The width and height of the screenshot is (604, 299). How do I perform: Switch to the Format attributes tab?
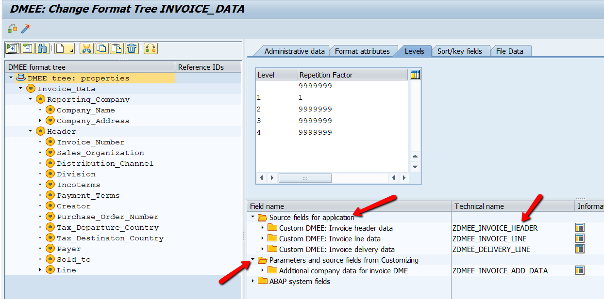(x=363, y=50)
